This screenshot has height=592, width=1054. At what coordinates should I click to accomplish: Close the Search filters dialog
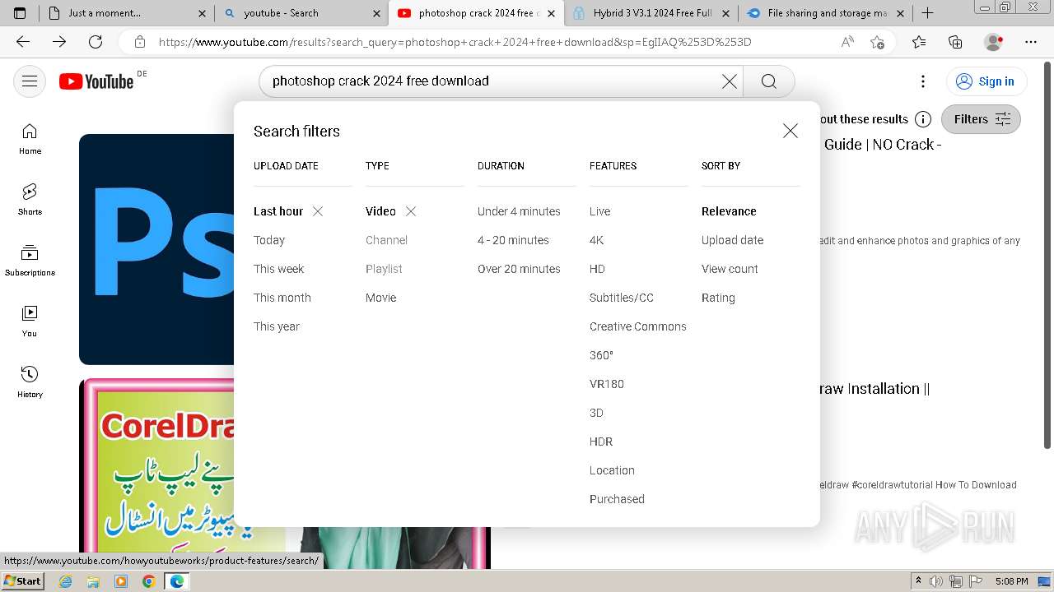[790, 131]
